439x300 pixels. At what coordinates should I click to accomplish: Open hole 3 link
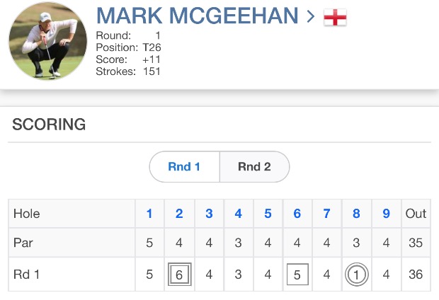209,214
